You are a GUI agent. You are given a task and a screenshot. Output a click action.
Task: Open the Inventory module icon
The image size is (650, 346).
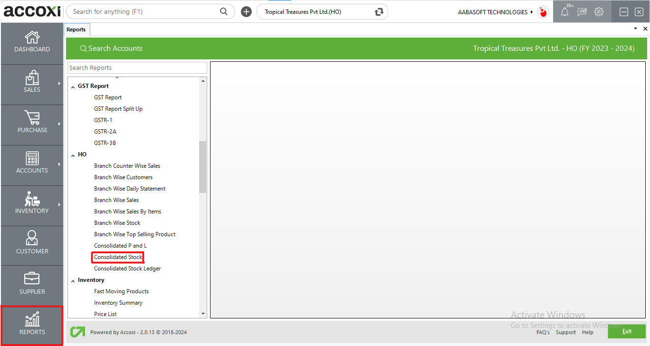32,200
